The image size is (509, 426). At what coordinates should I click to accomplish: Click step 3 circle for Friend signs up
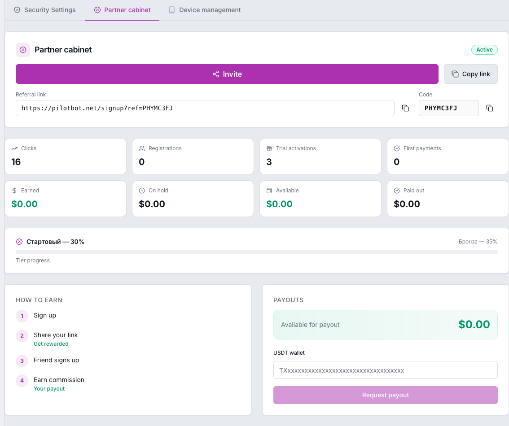coord(22,361)
